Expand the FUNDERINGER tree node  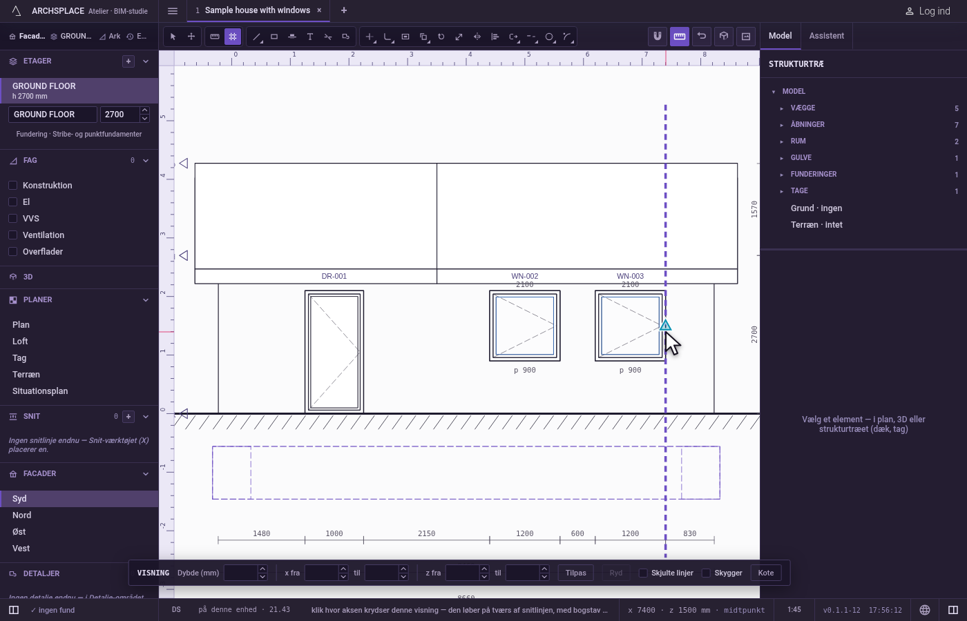pos(782,175)
